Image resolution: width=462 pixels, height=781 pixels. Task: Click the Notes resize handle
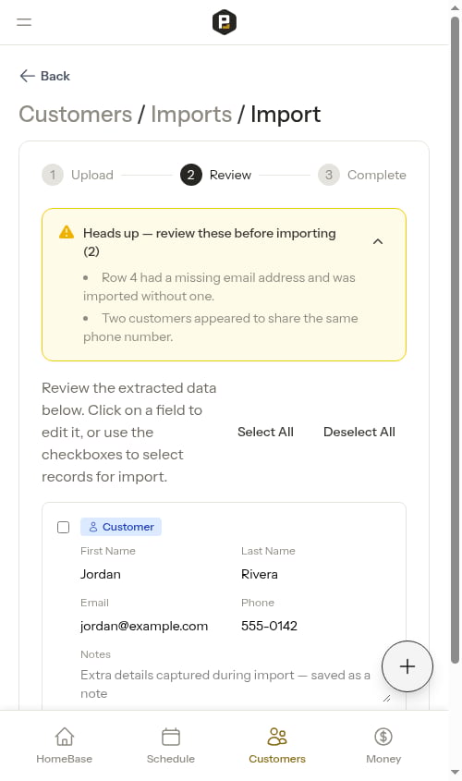(387, 699)
